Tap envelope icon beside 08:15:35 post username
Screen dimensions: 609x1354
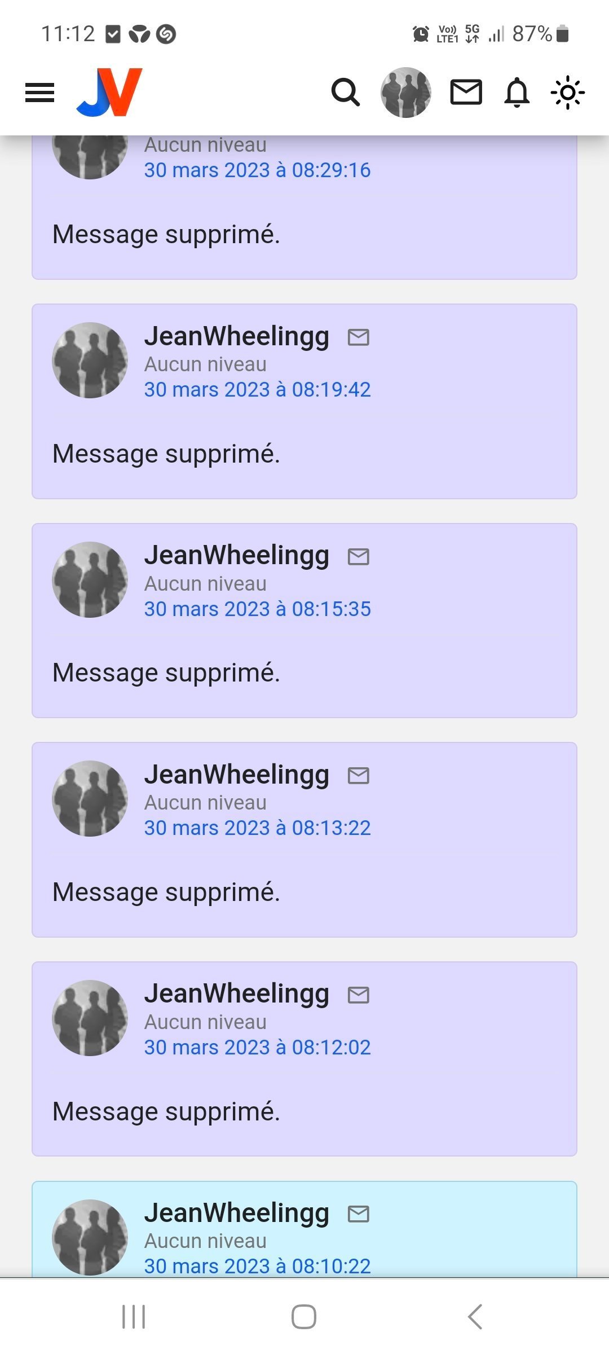pos(359,557)
